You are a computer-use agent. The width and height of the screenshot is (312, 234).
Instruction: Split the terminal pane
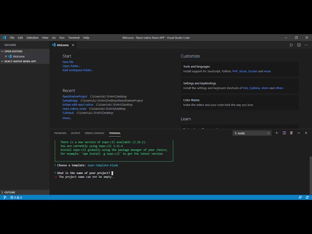click(284, 133)
